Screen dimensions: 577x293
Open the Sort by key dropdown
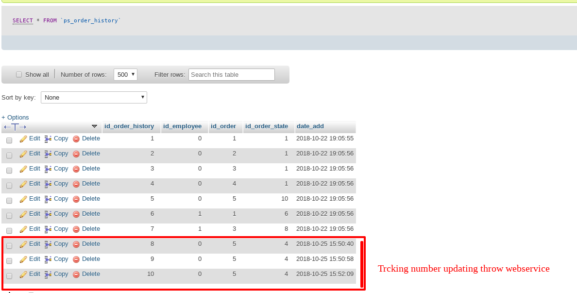pos(94,97)
